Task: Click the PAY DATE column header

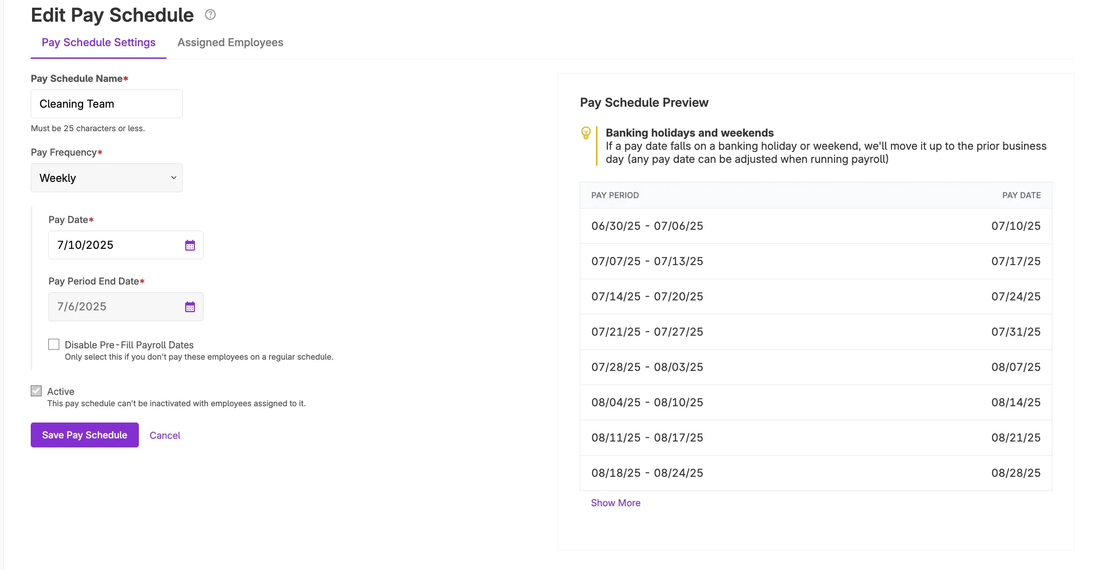Action: coord(1021,195)
